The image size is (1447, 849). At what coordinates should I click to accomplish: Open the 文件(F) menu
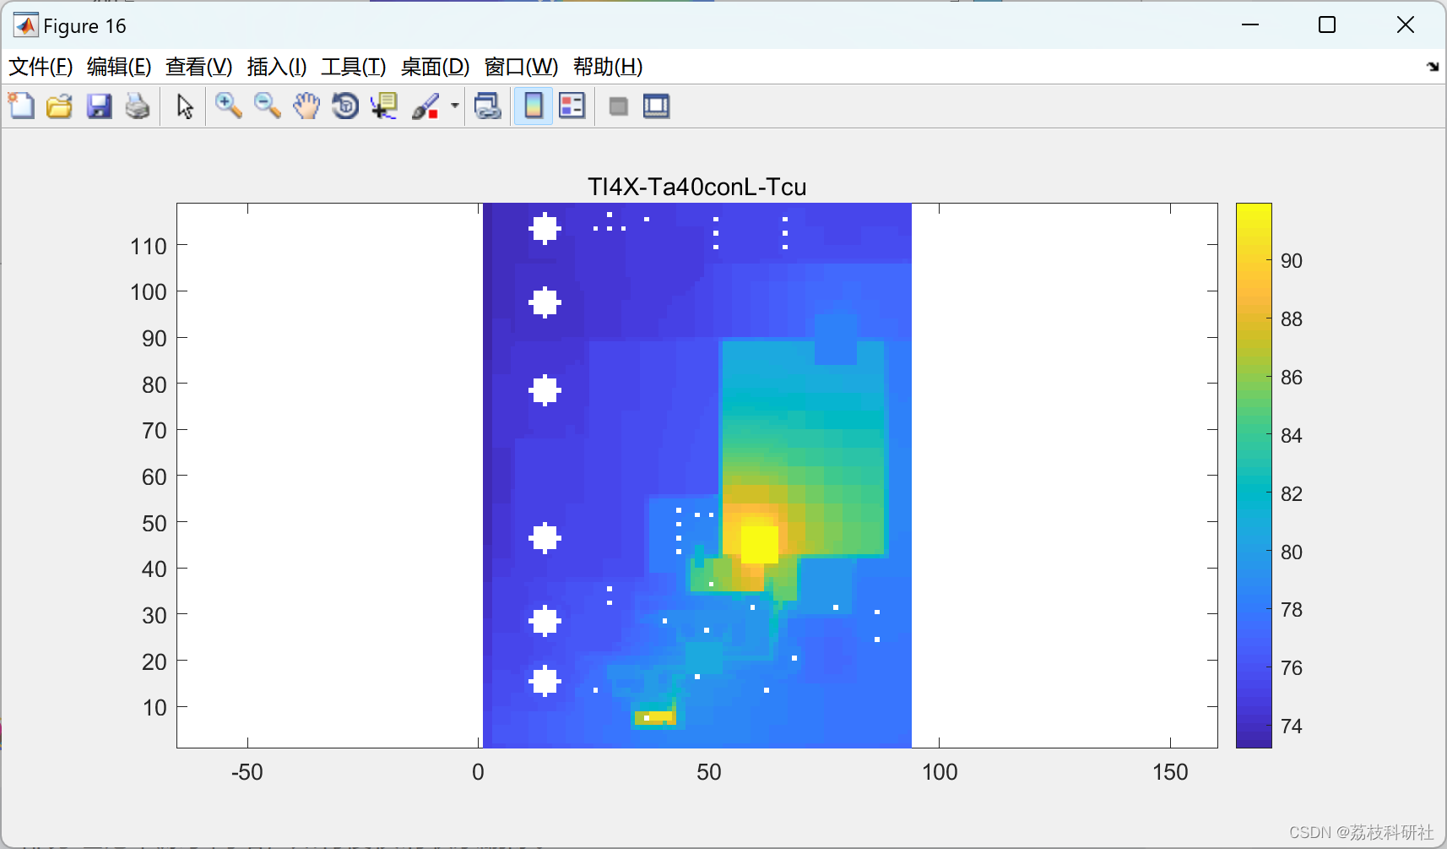(41, 67)
